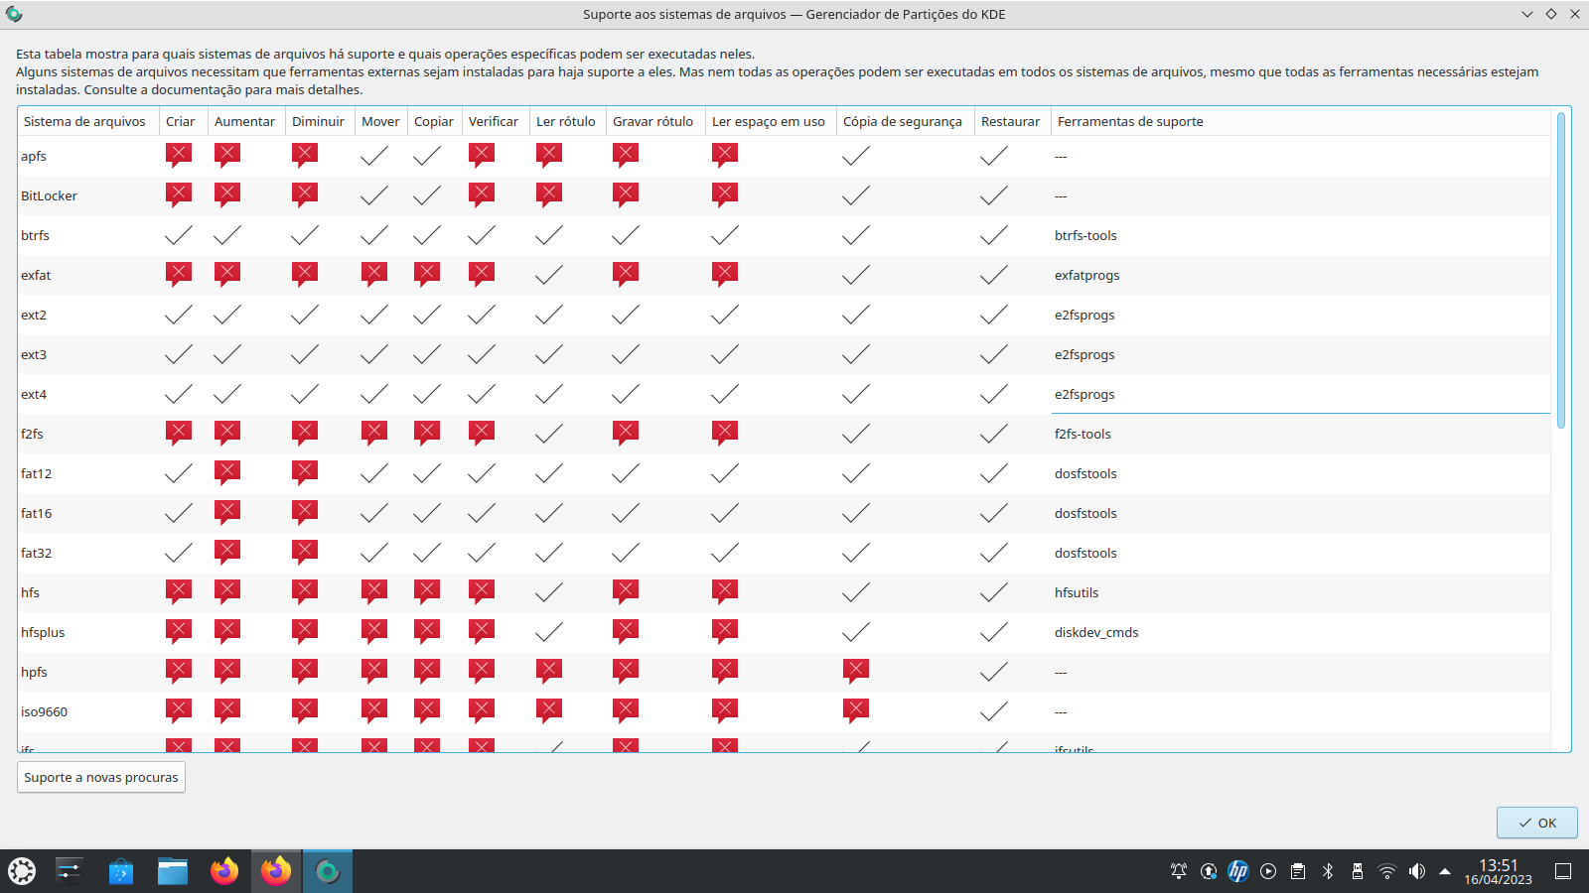1589x893 pixels.
Task: Sort by the Sistema de arquivos column header
Action: coord(84,121)
